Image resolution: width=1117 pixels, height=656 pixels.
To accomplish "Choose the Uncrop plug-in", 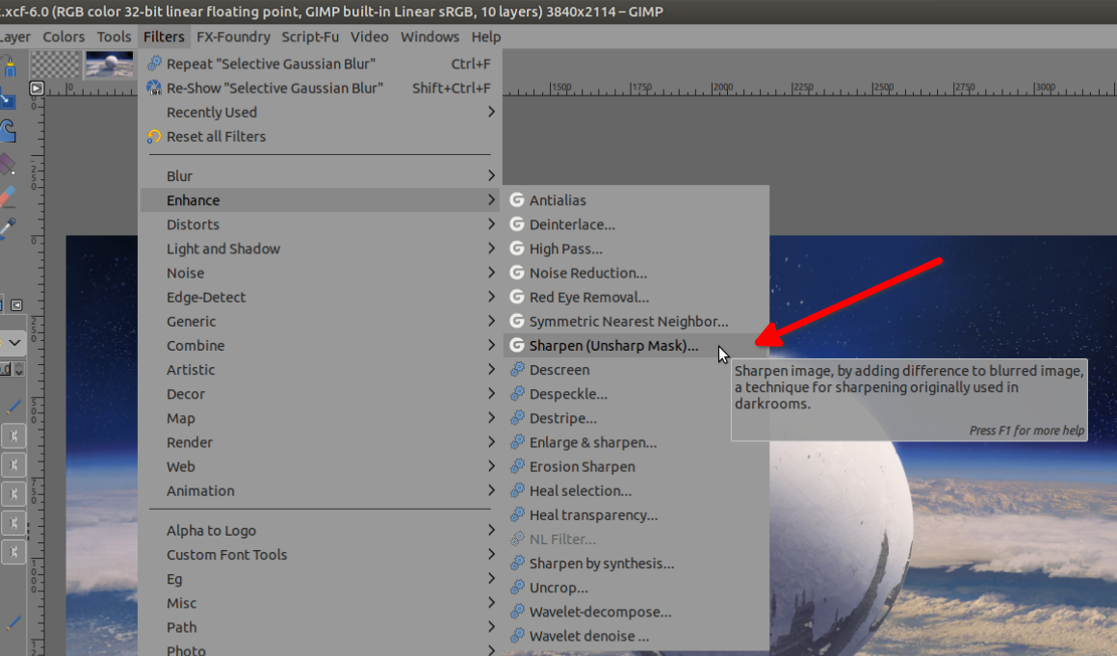I will [636, 588].
